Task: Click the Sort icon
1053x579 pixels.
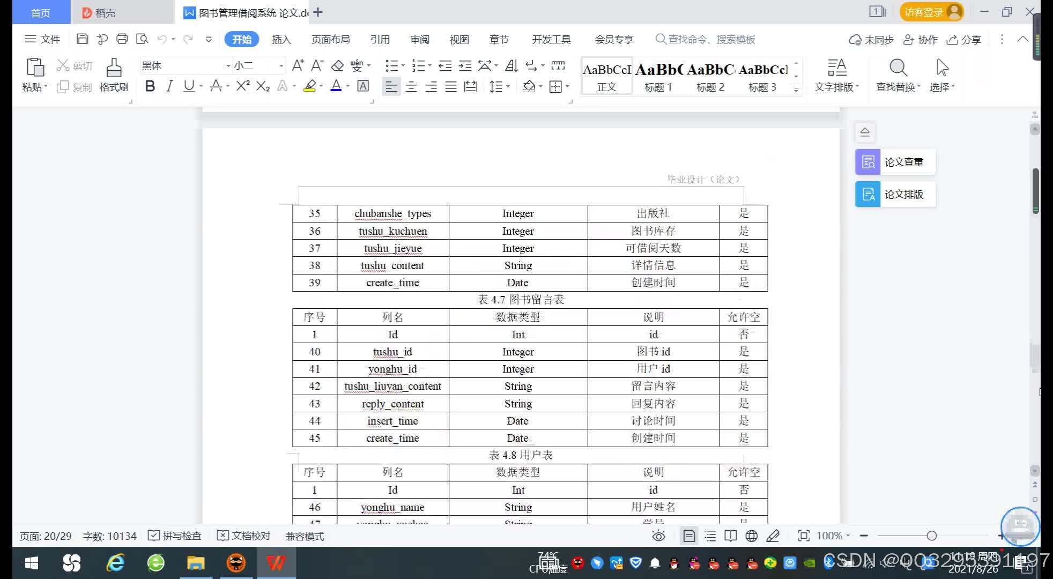Action: tap(511, 65)
